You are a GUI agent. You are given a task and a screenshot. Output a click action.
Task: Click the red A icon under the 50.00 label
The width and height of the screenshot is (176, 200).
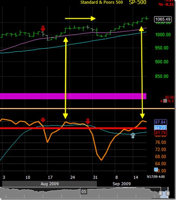point(162,101)
